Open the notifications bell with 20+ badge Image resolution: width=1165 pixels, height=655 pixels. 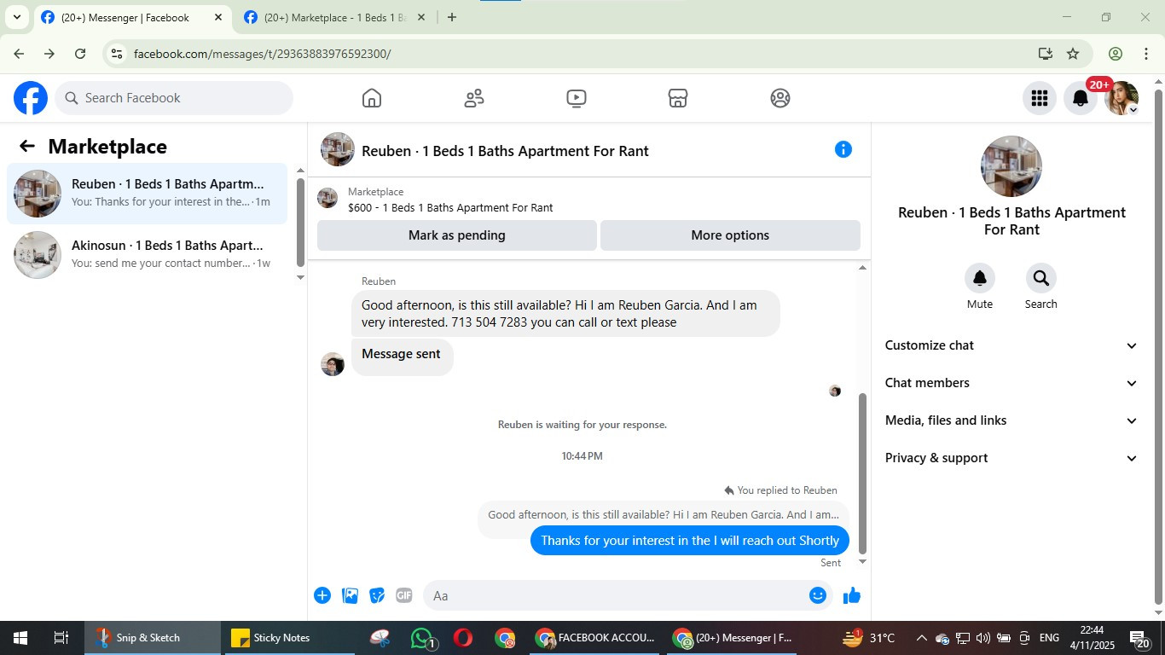point(1081,98)
